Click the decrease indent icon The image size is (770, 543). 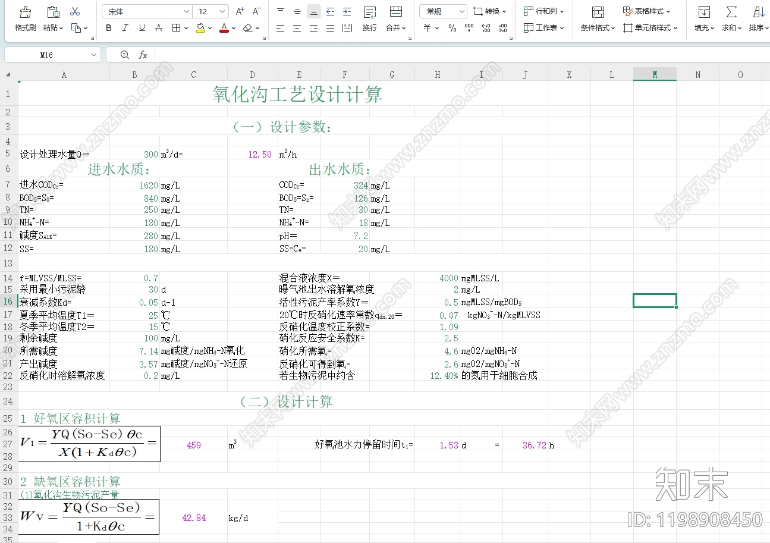(331, 11)
